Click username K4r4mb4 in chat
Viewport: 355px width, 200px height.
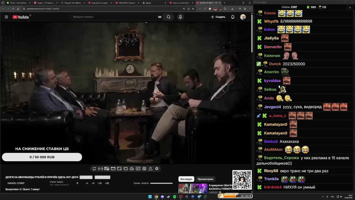(273, 187)
